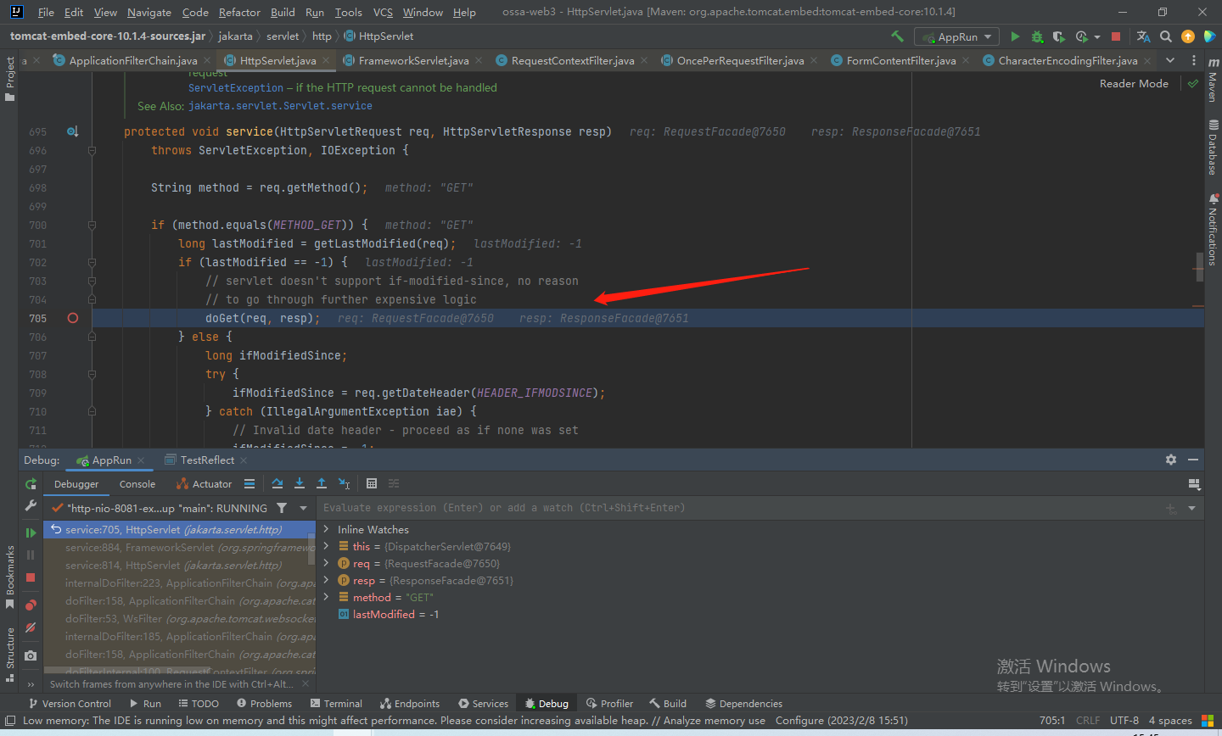Viewport: 1222px width, 736px height.
Task: Click Step Into icon
Action: (300, 483)
